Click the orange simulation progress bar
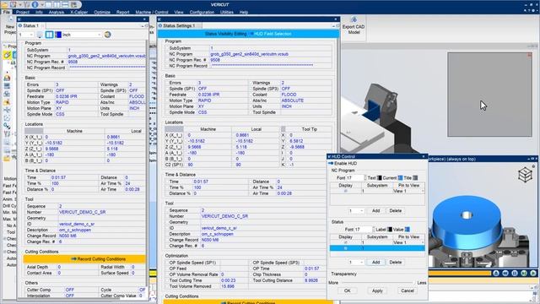The height and width of the screenshot is (304, 540). click(x=459, y=274)
